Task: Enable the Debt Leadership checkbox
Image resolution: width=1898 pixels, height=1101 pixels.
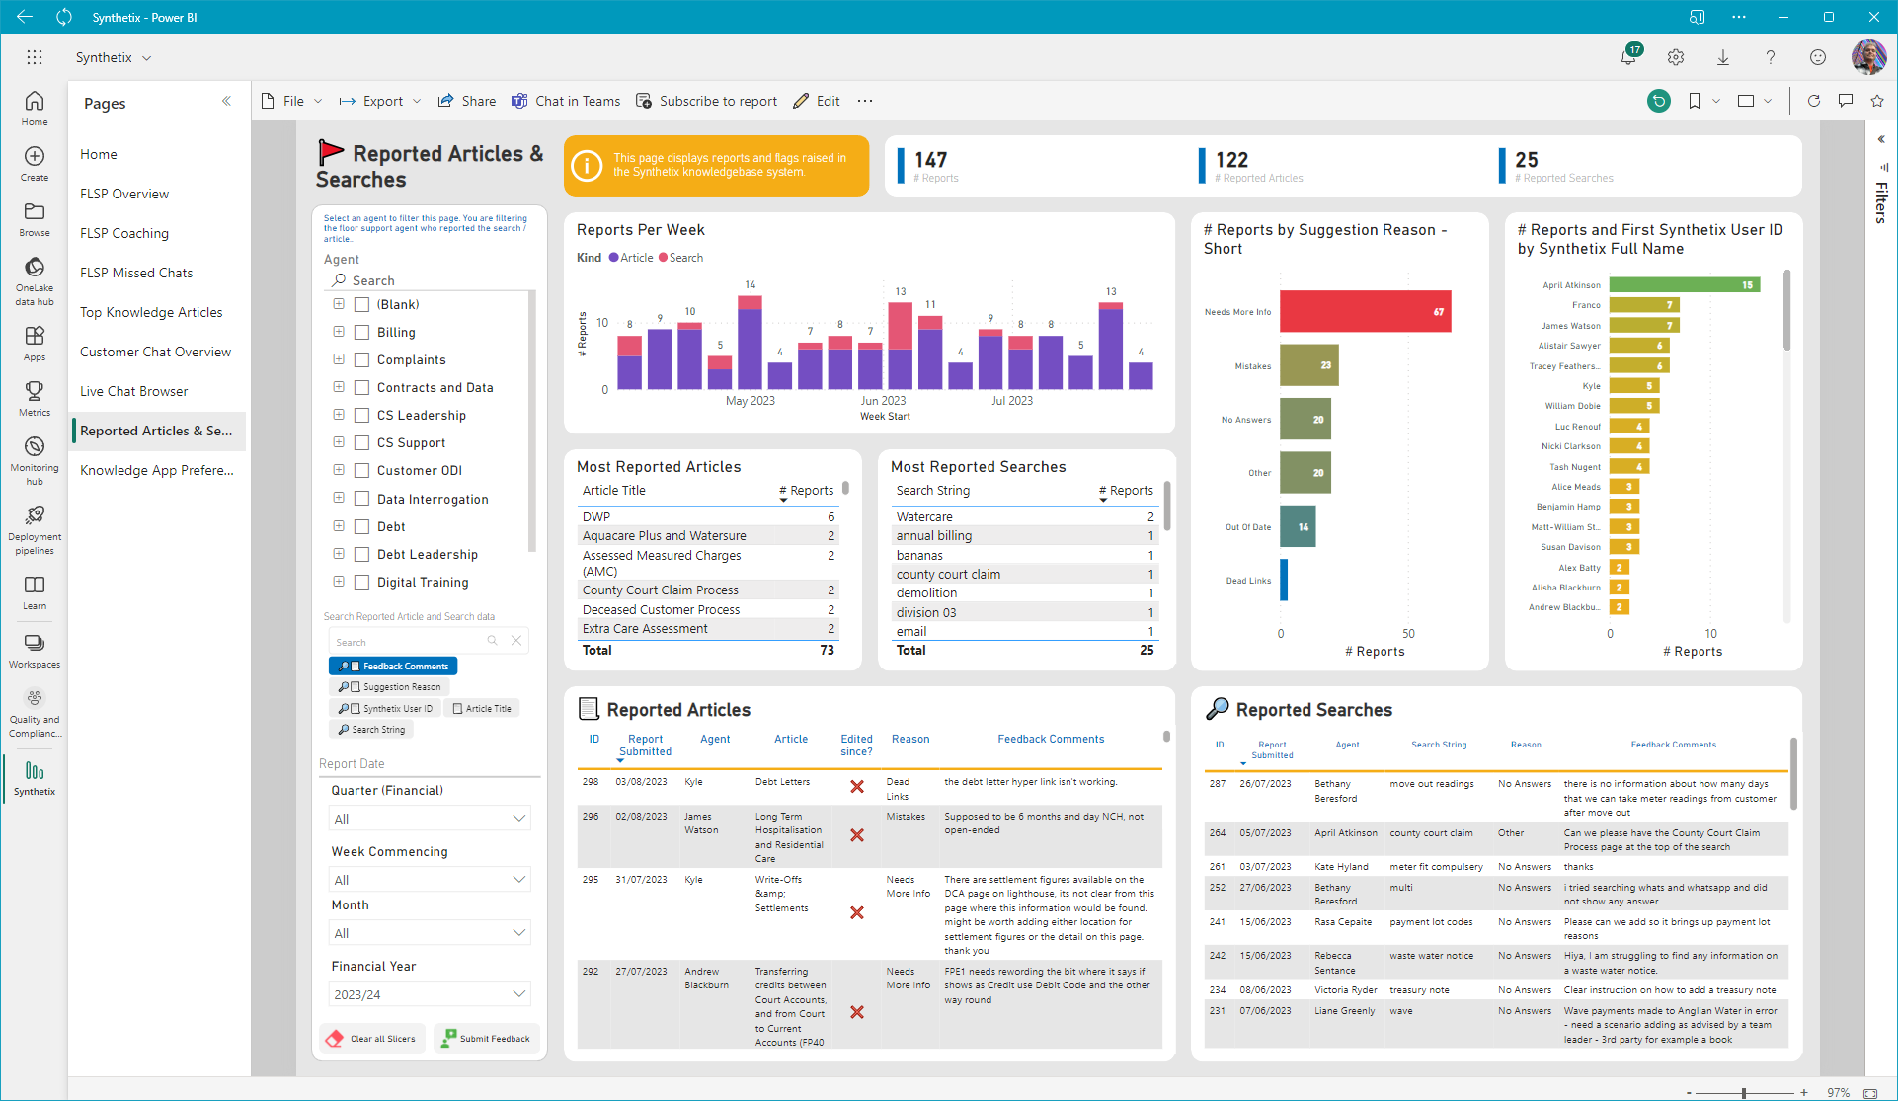Action: click(361, 555)
